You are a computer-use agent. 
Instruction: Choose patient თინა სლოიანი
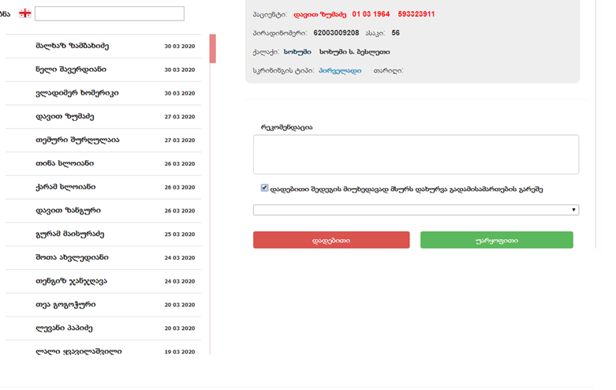65,163
